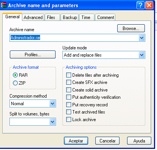Expand the Archive name dropdown arrow

(142, 38)
